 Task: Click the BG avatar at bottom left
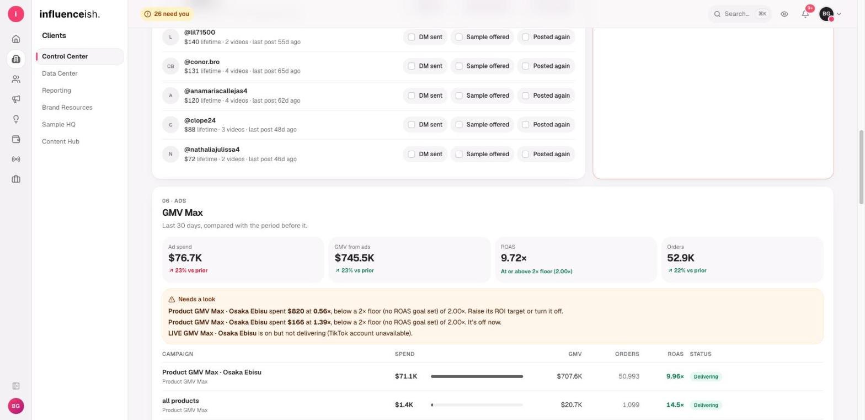16,406
